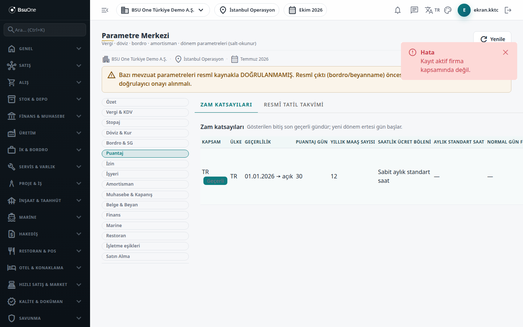Viewport: 523px width, 327px height.
Task: Focus the Ara search field
Action: click(x=45, y=30)
